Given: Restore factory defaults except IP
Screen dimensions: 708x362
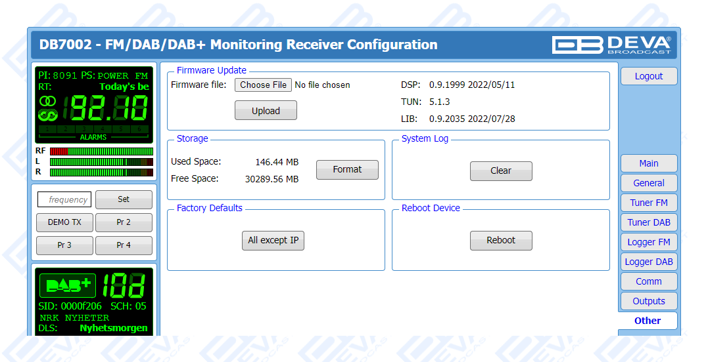Looking at the screenshot, I should point(273,240).
